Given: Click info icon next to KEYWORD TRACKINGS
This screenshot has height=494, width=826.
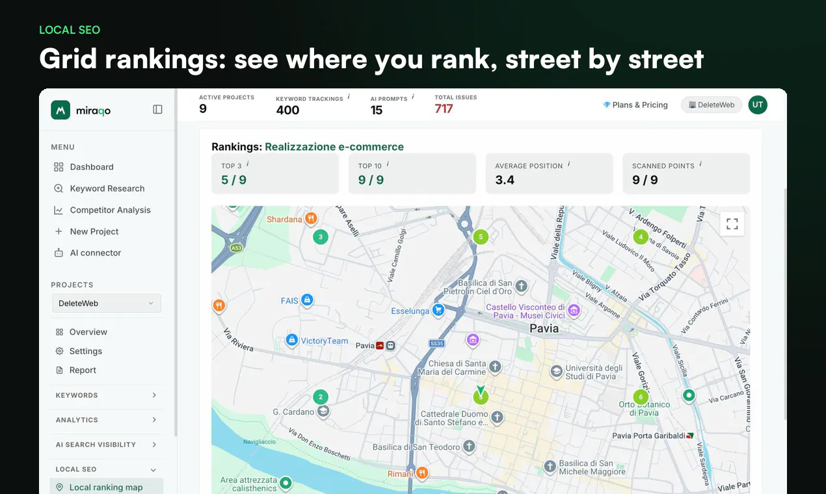Looking at the screenshot, I should 349,96.
